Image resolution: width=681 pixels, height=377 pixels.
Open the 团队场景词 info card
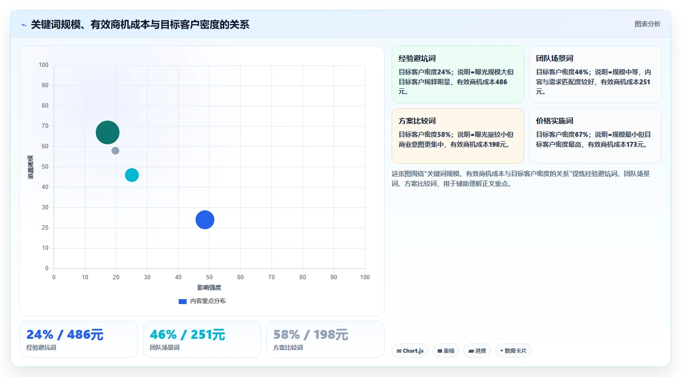[x=595, y=74]
